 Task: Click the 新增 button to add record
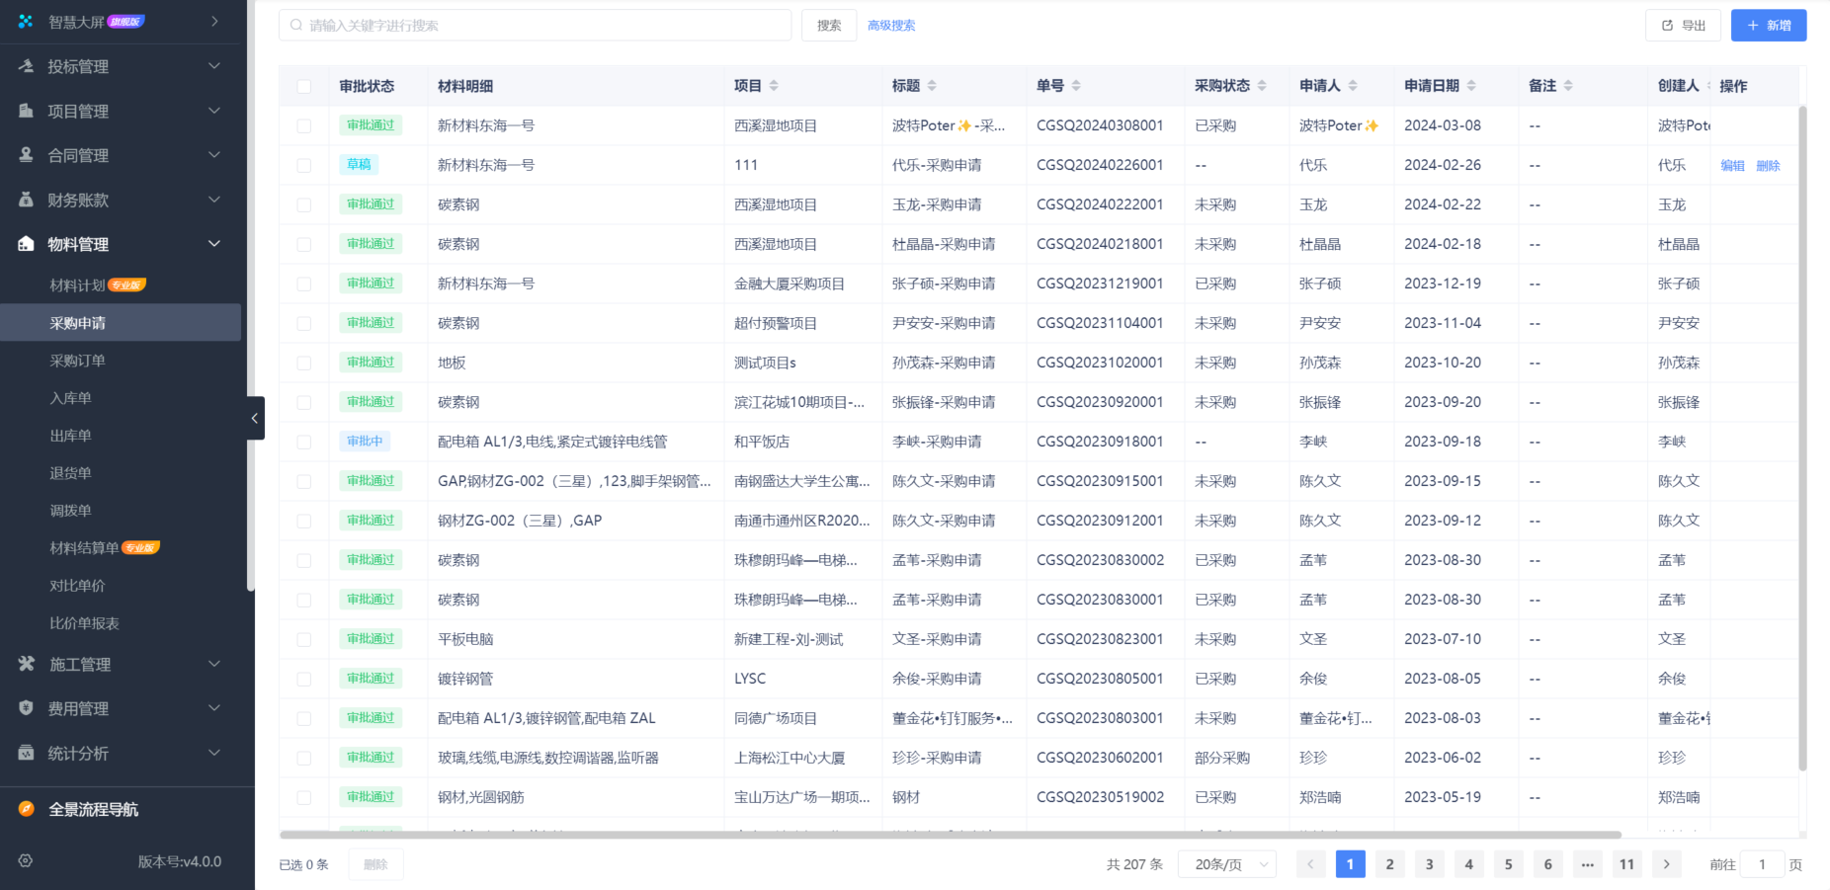tap(1768, 25)
